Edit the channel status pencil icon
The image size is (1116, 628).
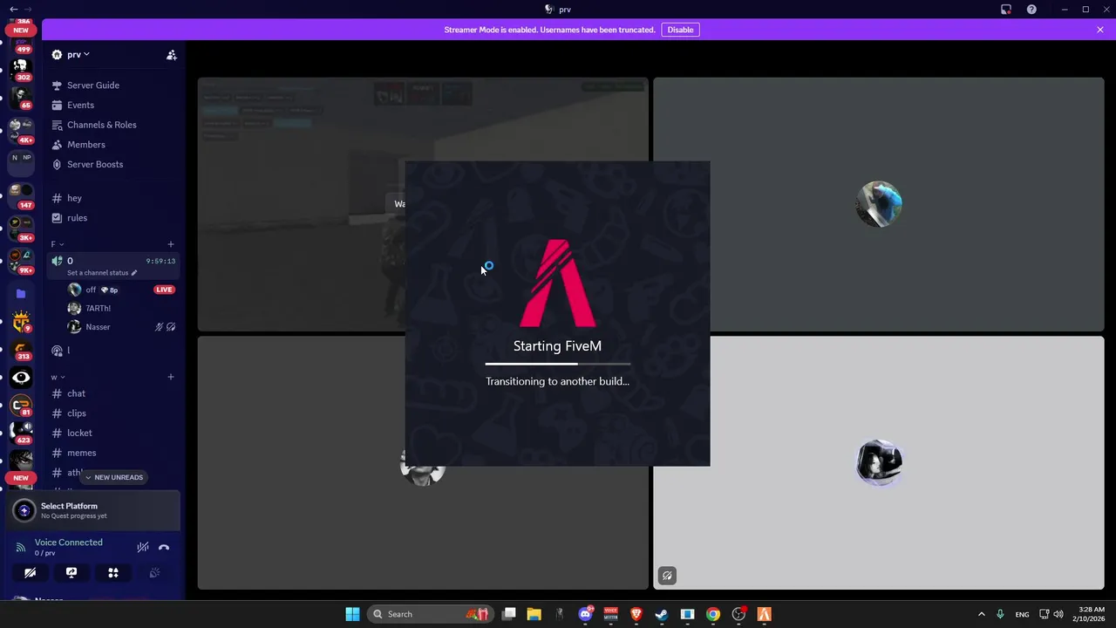tap(134, 273)
